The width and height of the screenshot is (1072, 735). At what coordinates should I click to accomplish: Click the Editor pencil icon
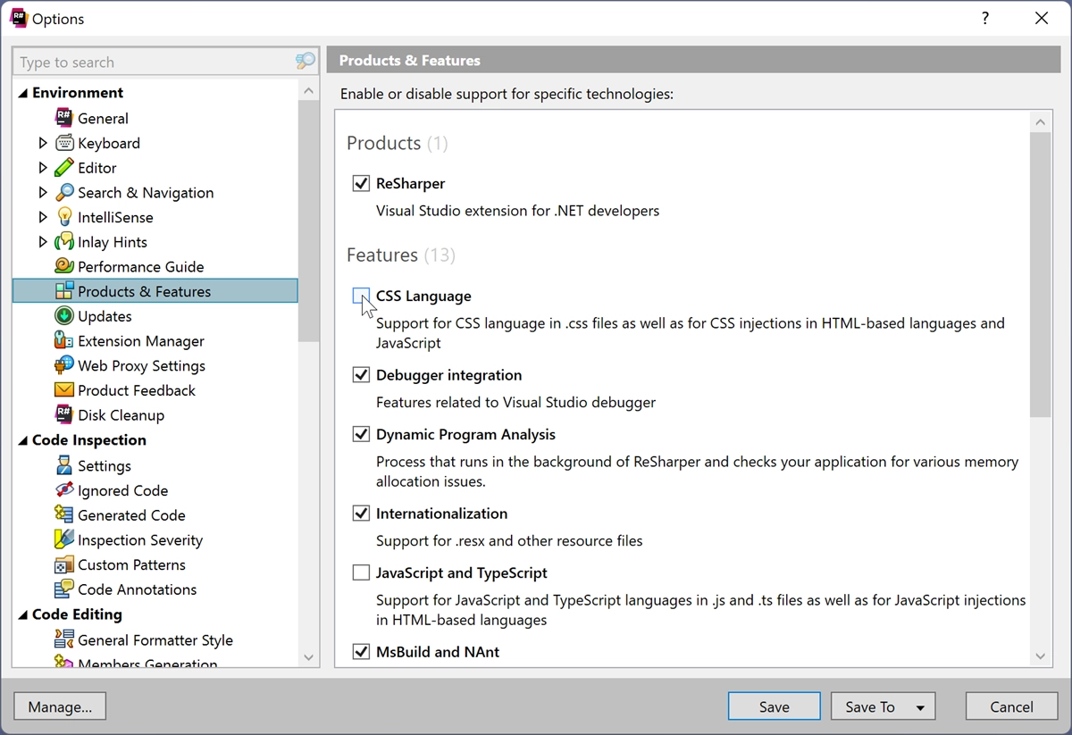[x=64, y=168]
